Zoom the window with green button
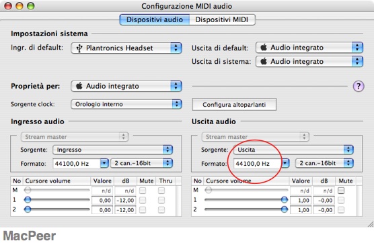This screenshot has height=243, width=374. pyautogui.click(x=30, y=6)
